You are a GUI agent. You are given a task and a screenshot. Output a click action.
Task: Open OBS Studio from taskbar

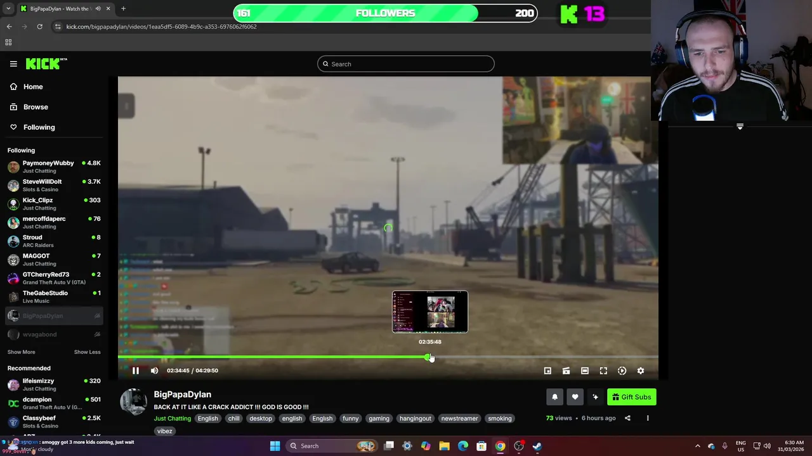click(519, 446)
